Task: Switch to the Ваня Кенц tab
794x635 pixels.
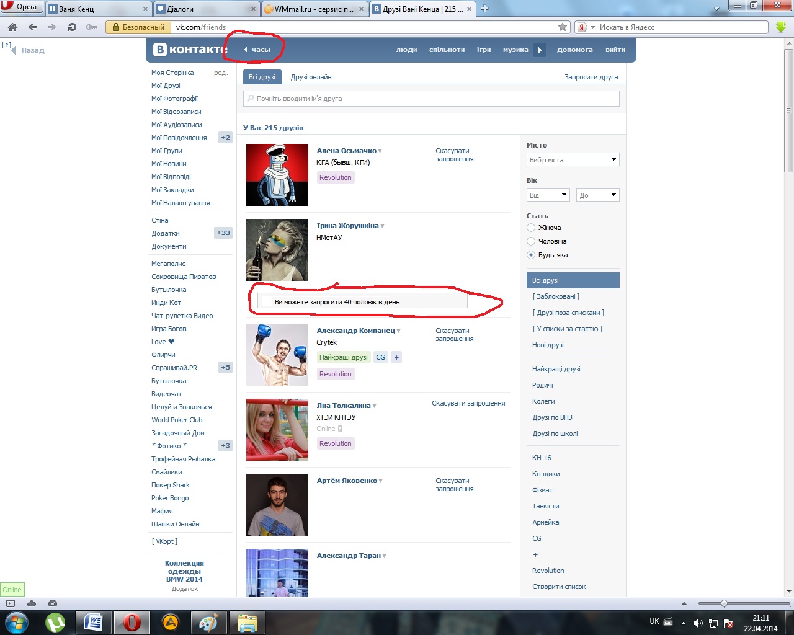Action: [99, 9]
